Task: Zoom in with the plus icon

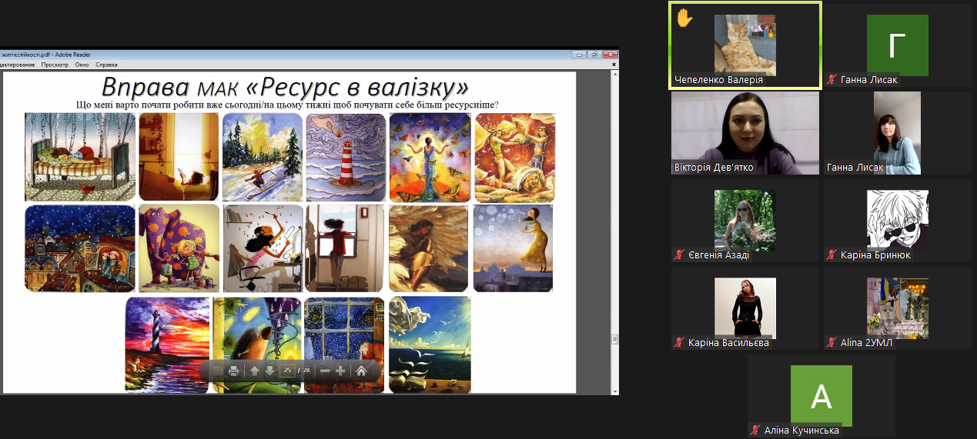Action: pos(340,371)
